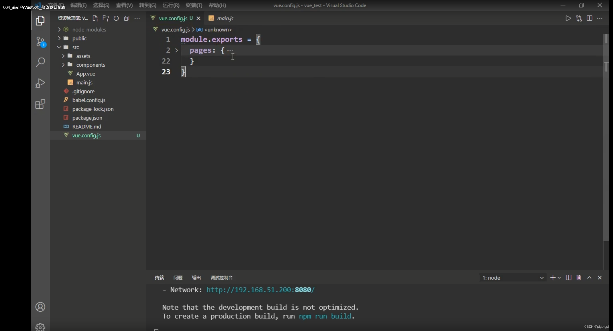Open Network URL link in terminal
This screenshot has width=613, height=331.
tap(261, 290)
